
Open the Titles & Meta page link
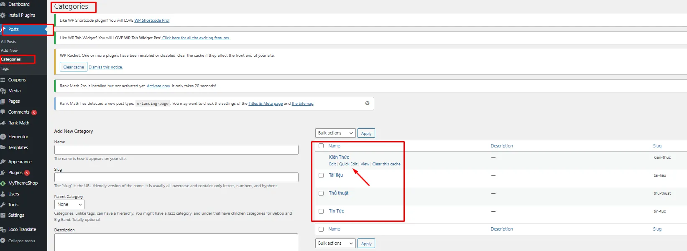click(266, 104)
